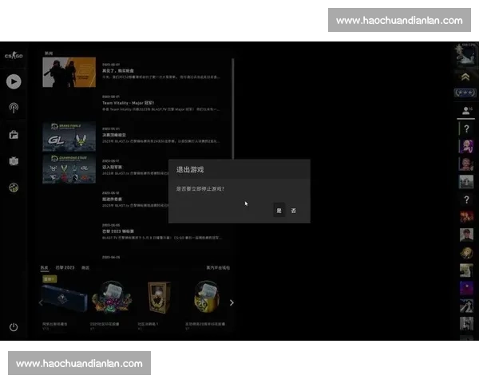Image resolution: width=479 pixels, height=383 pixels.
Task: Select the friends list person tab
Action: pyautogui.click(x=466, y=111)
